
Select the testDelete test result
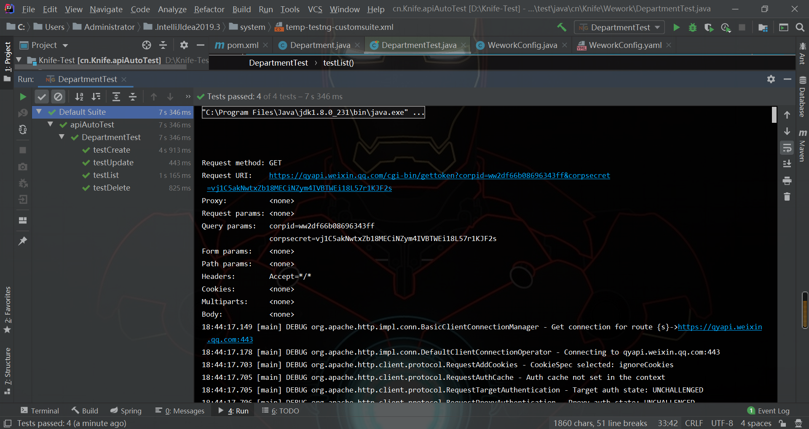pos(111,188)
